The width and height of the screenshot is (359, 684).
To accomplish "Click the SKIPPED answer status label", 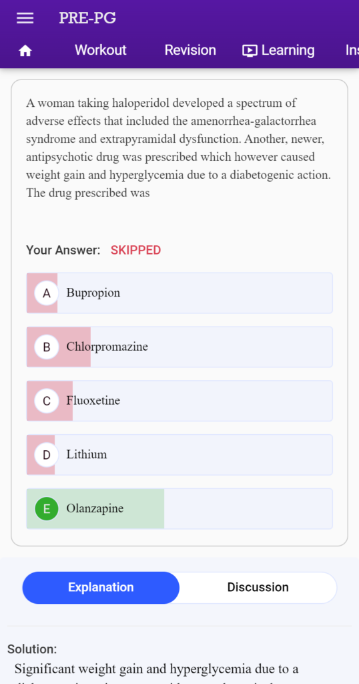I will [x=136, y=250].
